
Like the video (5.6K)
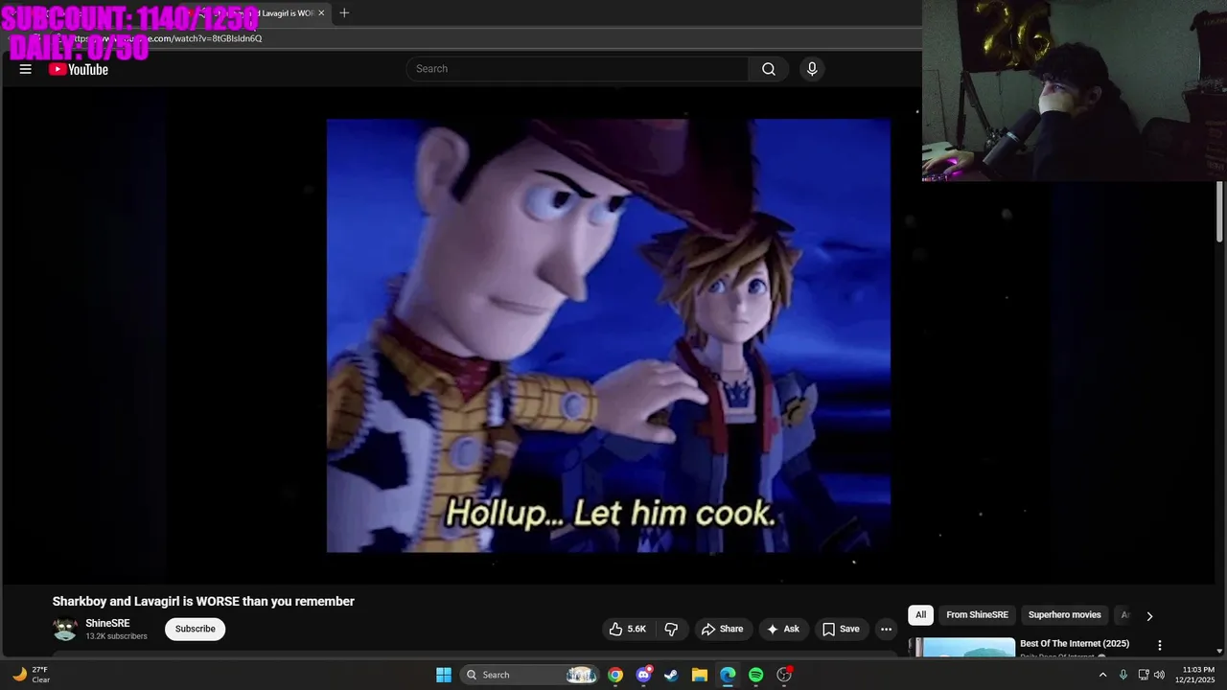point(627,629)
